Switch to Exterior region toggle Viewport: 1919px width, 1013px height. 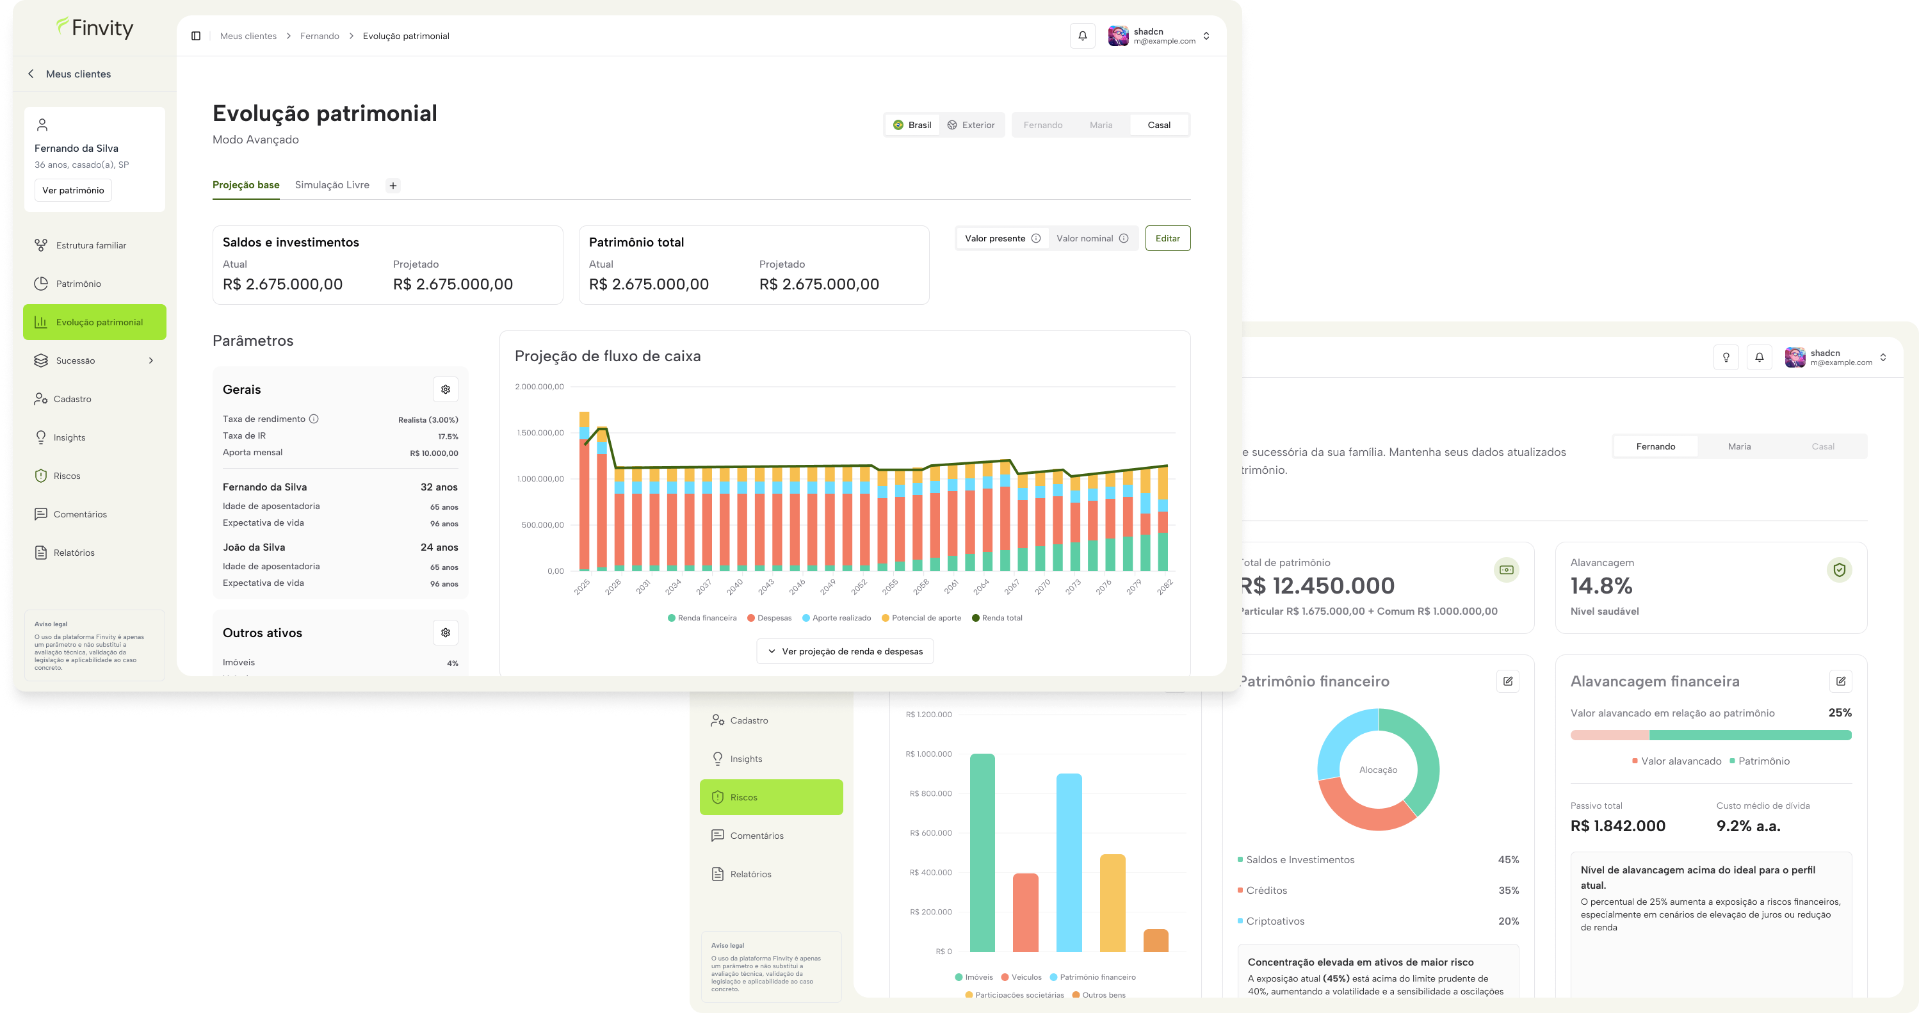click(x=971, y=125)
